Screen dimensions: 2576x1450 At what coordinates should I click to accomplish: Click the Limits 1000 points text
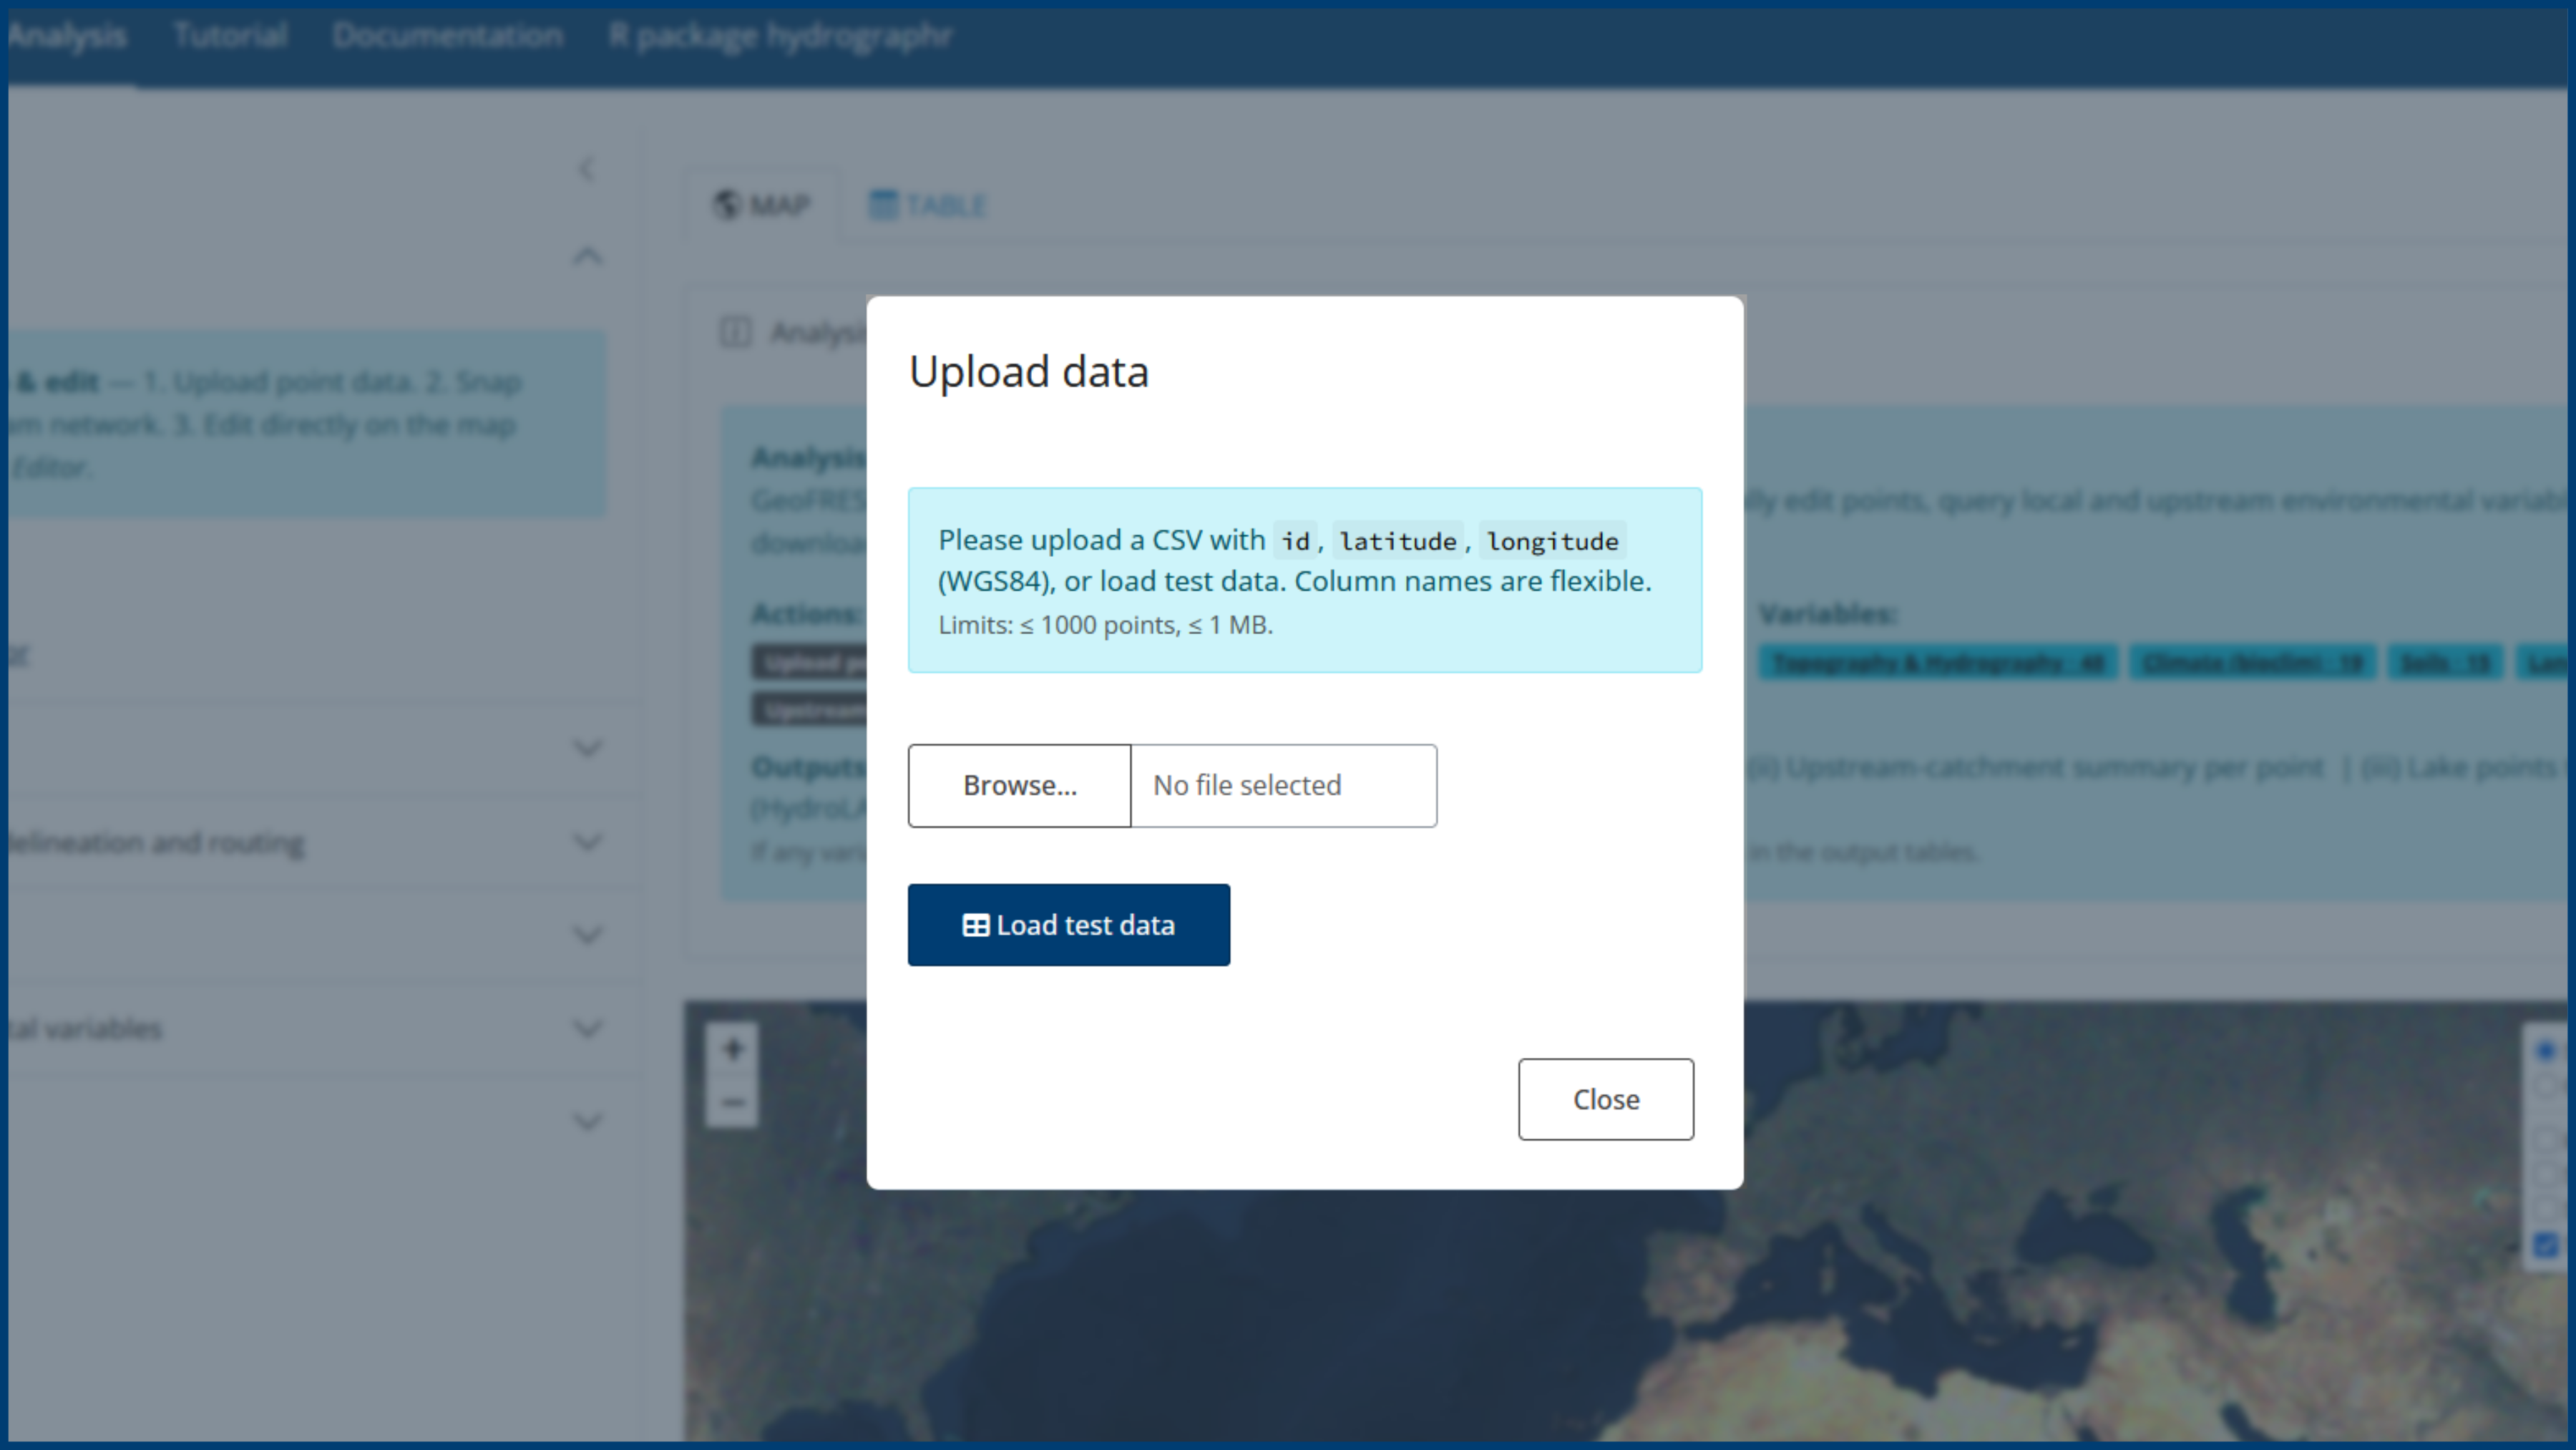point(1105,625)
